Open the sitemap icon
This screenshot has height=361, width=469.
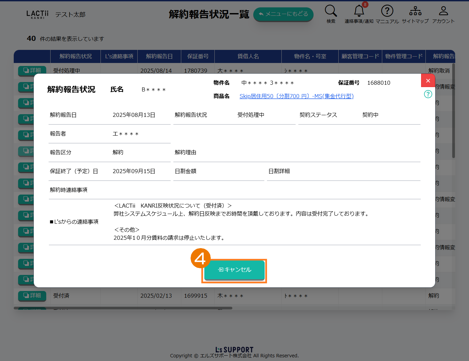[x=415, y=11]
